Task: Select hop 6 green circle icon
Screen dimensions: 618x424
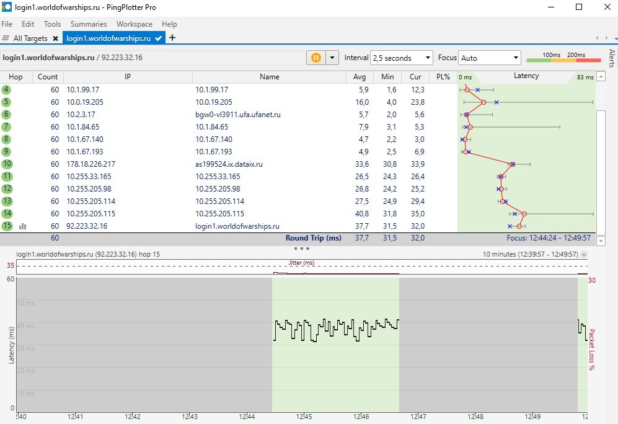Action: coord(6,114)
